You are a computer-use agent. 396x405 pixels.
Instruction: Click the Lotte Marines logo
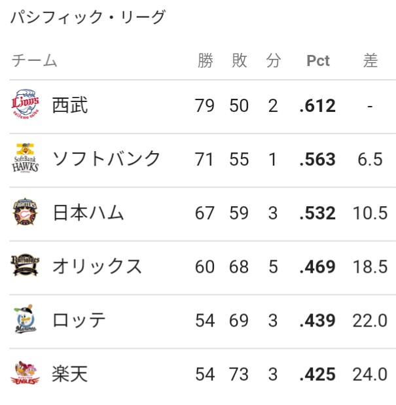pyautogui.click(x=25, y=319)
